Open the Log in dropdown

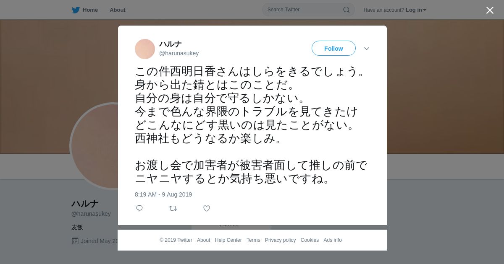click(x=416, y=10)
